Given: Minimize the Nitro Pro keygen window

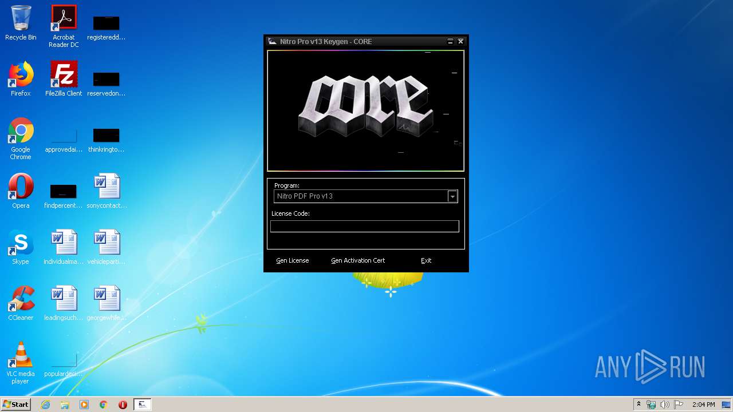Looking at the screenshot, I should 450,41.
